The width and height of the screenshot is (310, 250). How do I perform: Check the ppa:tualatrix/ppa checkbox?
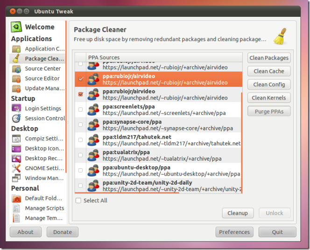[80, 155]
